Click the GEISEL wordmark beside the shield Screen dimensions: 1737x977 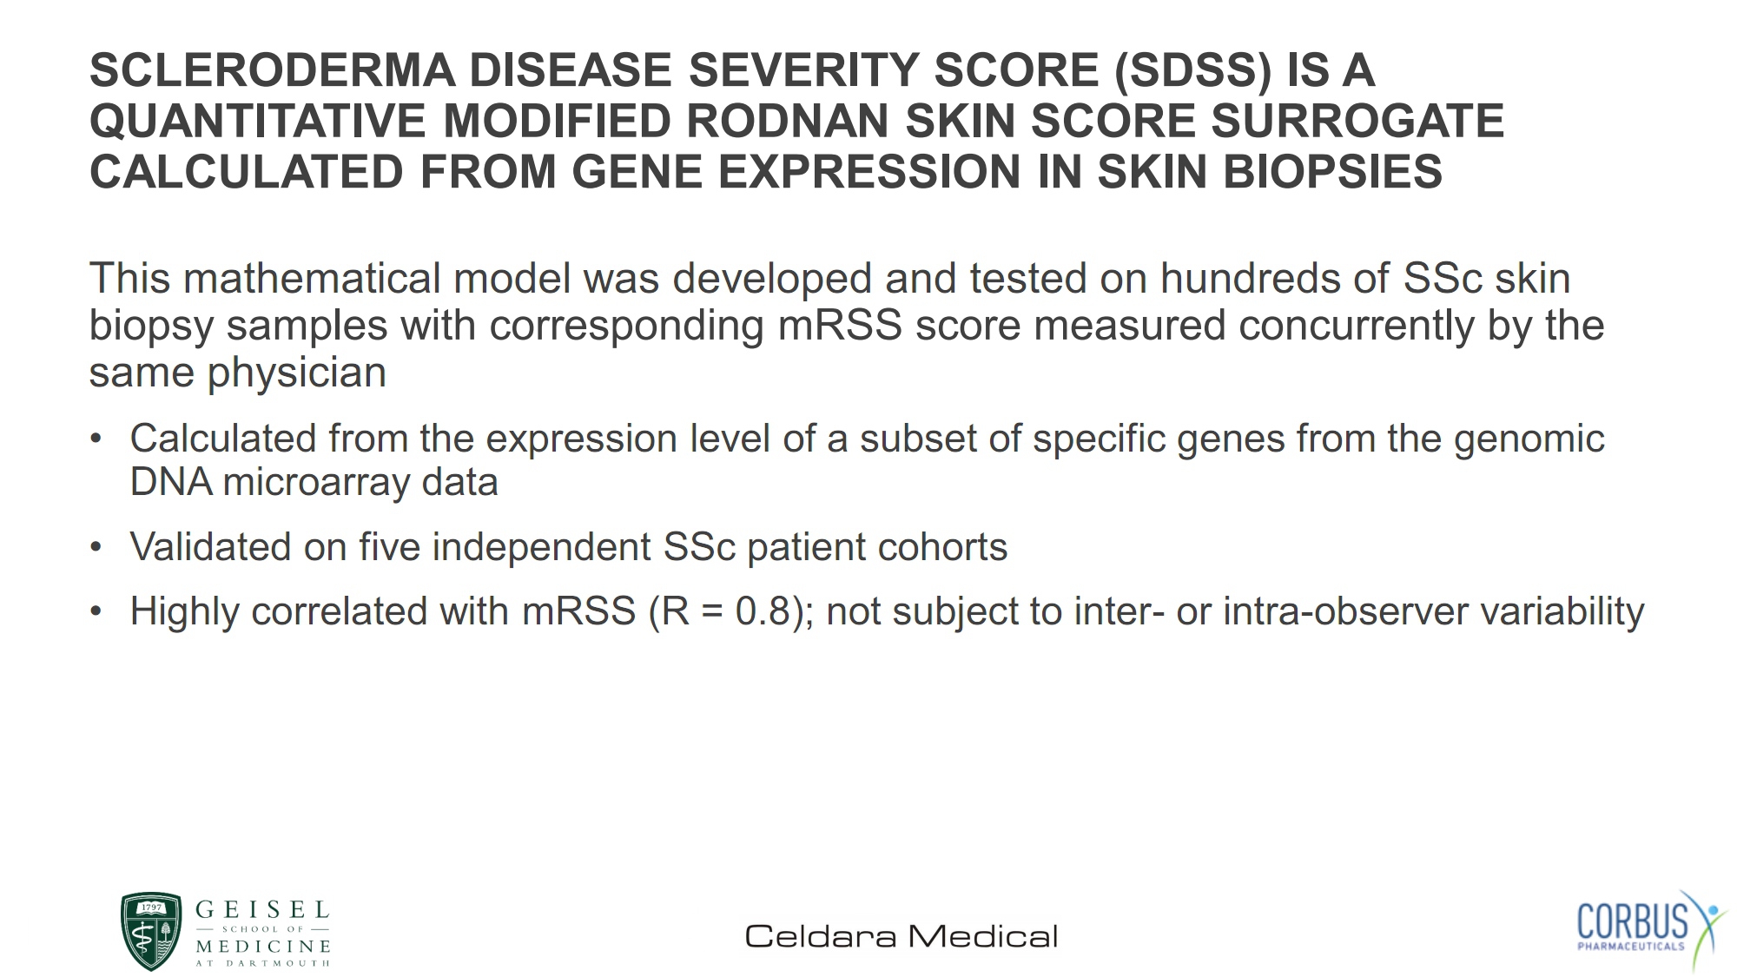tap(263, 910)
